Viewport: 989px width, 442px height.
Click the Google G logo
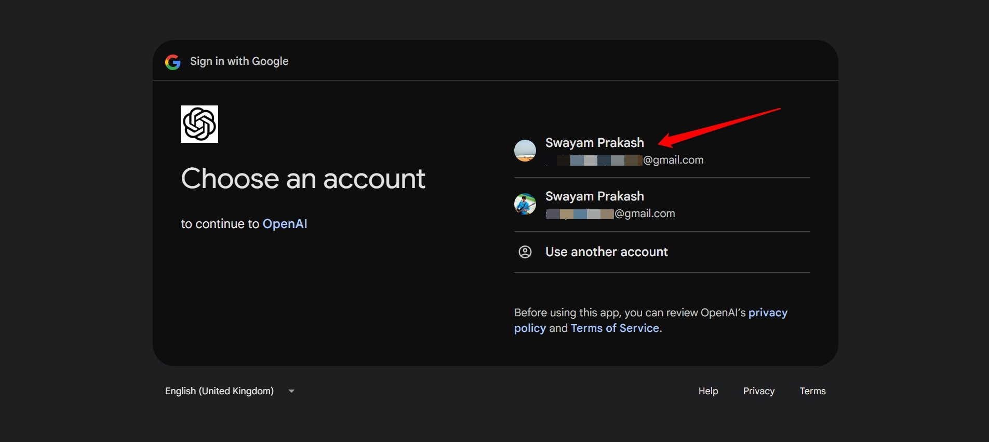[x=172, y=62]
